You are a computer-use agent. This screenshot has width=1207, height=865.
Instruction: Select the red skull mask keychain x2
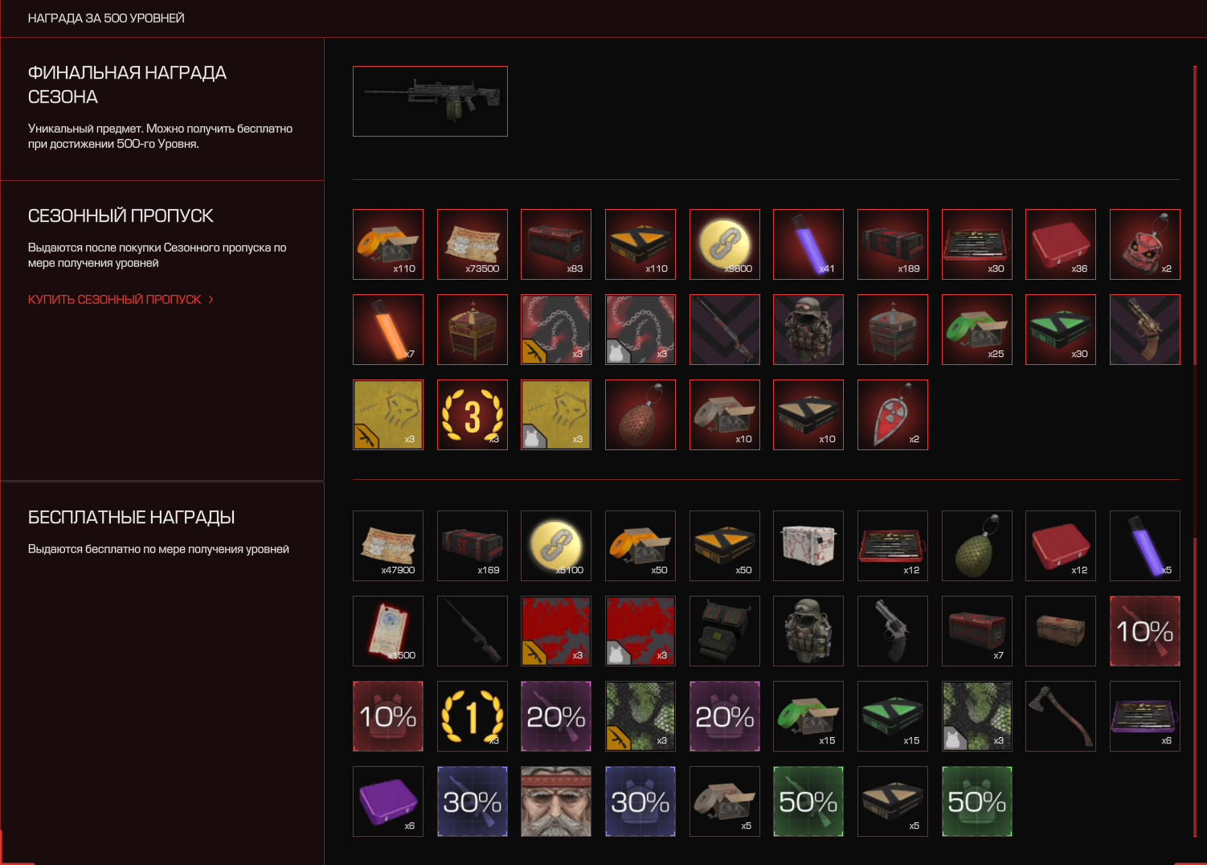(1145, 244)
